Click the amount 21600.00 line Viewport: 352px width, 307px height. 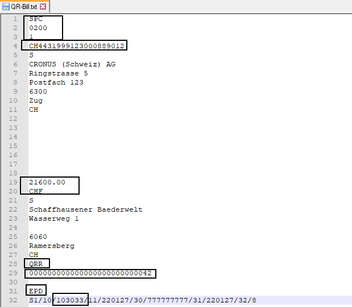pyautogui.click(x=47, y=182)
